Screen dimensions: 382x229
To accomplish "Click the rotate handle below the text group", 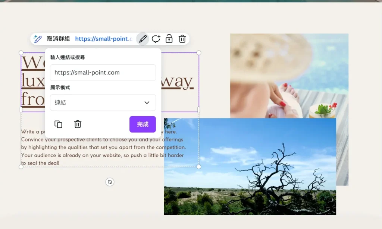I will (110, 182).
